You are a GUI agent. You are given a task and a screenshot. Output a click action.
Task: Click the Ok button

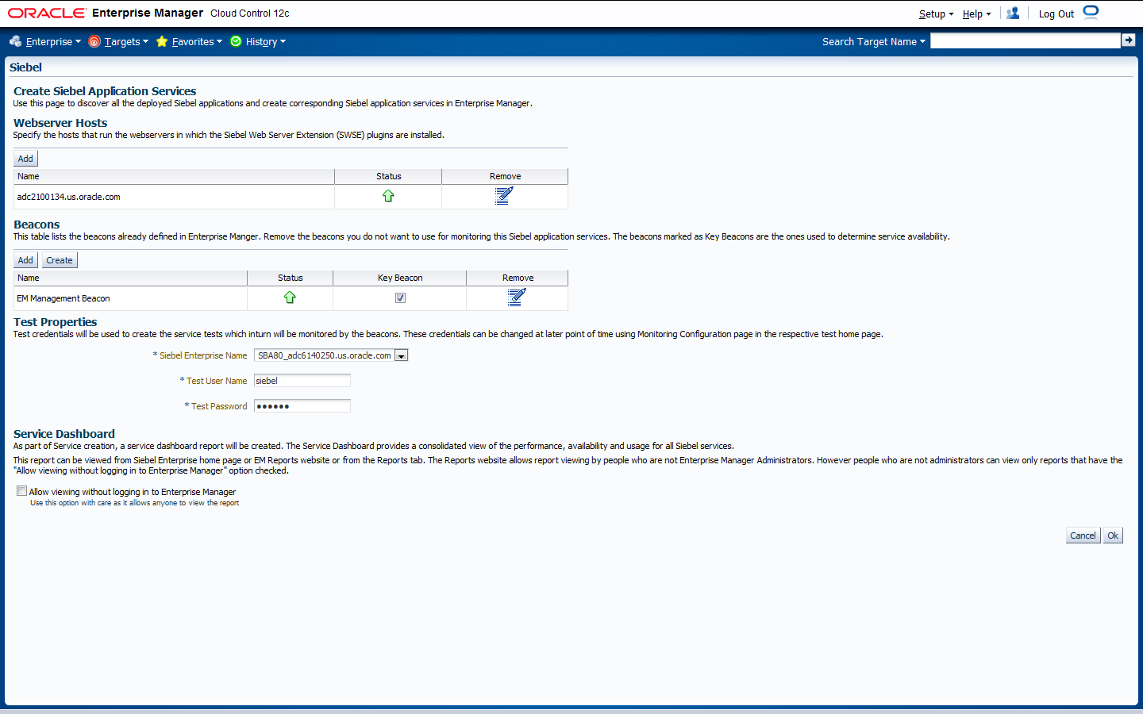[1113, 535]
